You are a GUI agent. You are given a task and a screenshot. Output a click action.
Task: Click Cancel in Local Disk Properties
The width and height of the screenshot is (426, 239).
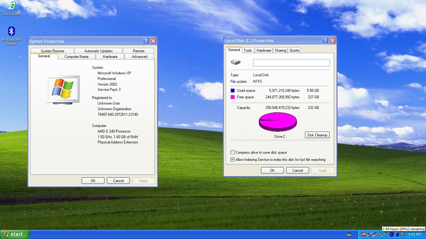298,171
